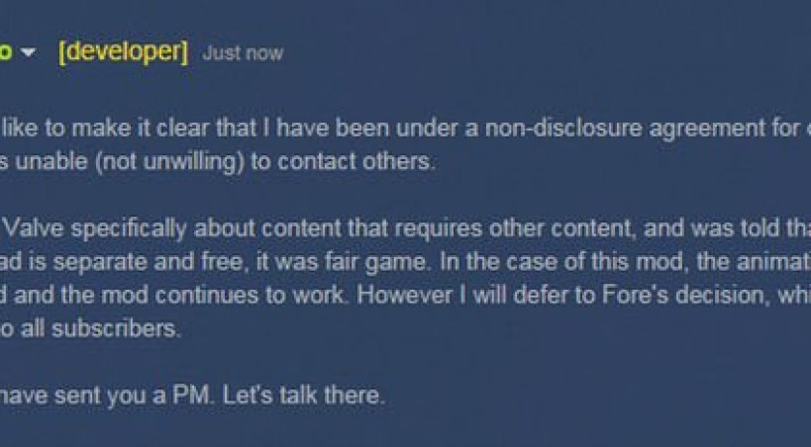This screenshot has height=447, width=811.
Task: Click the yellow [developer] badge
Action: point(123,52)
